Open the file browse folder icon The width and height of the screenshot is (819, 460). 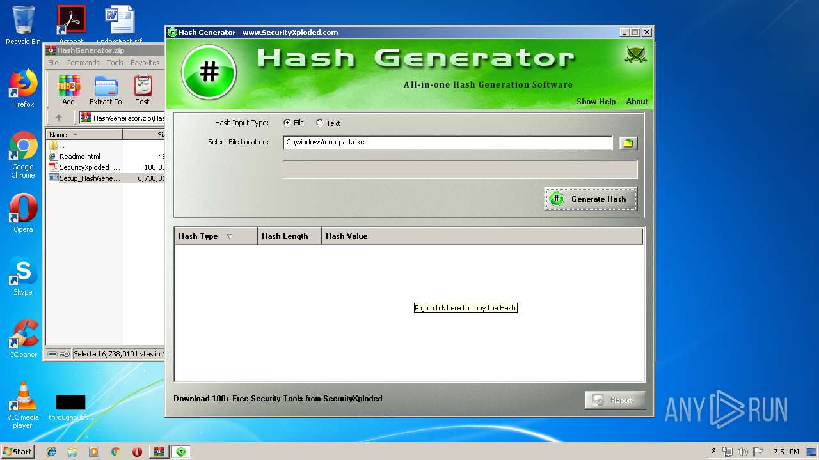point(628,142)
